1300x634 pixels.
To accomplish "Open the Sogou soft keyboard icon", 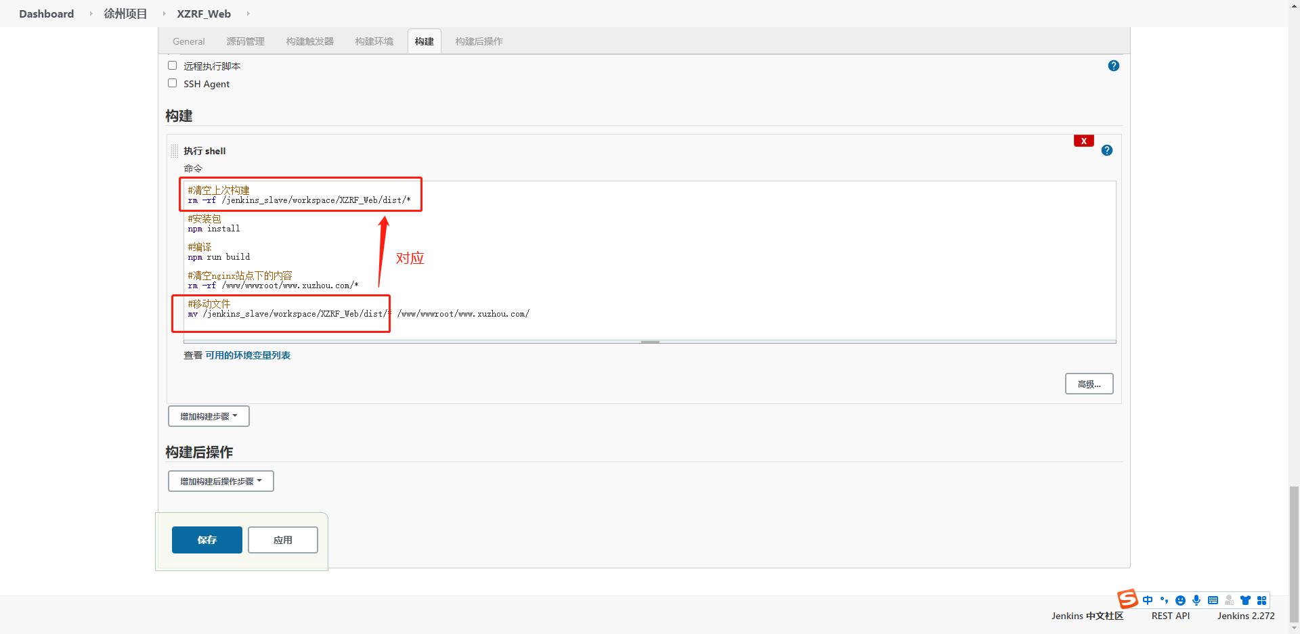I will coord(1213,600).
